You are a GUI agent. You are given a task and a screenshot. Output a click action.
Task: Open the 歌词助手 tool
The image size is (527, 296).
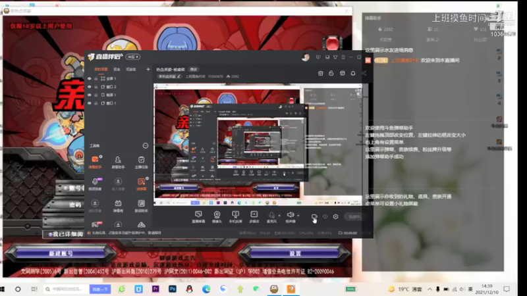tap(141, 205)
